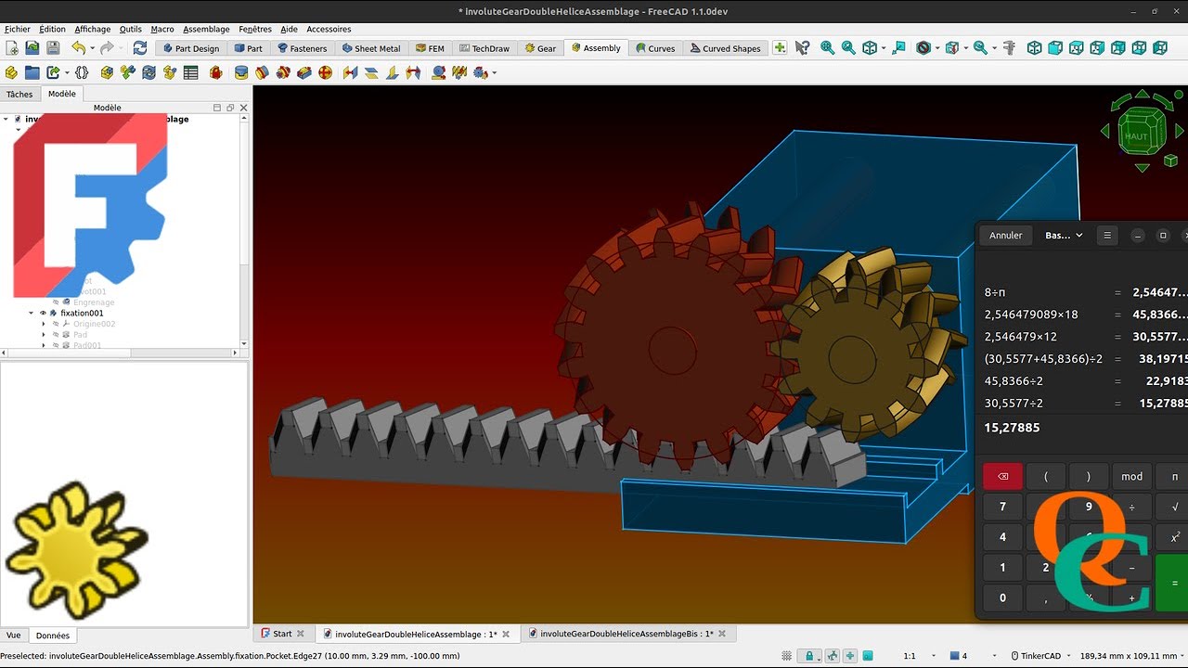Save the file with the floppy disk icon

click(53, 48)
